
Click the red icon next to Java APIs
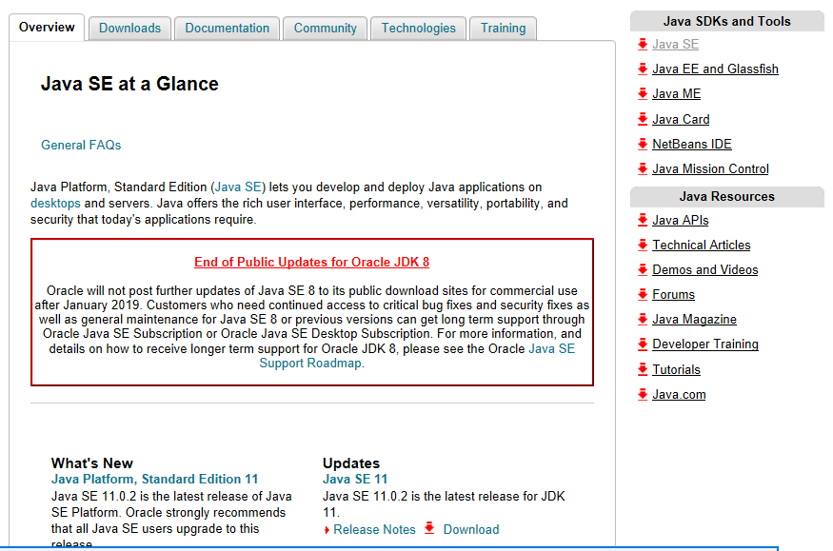(x=643, y=219)
